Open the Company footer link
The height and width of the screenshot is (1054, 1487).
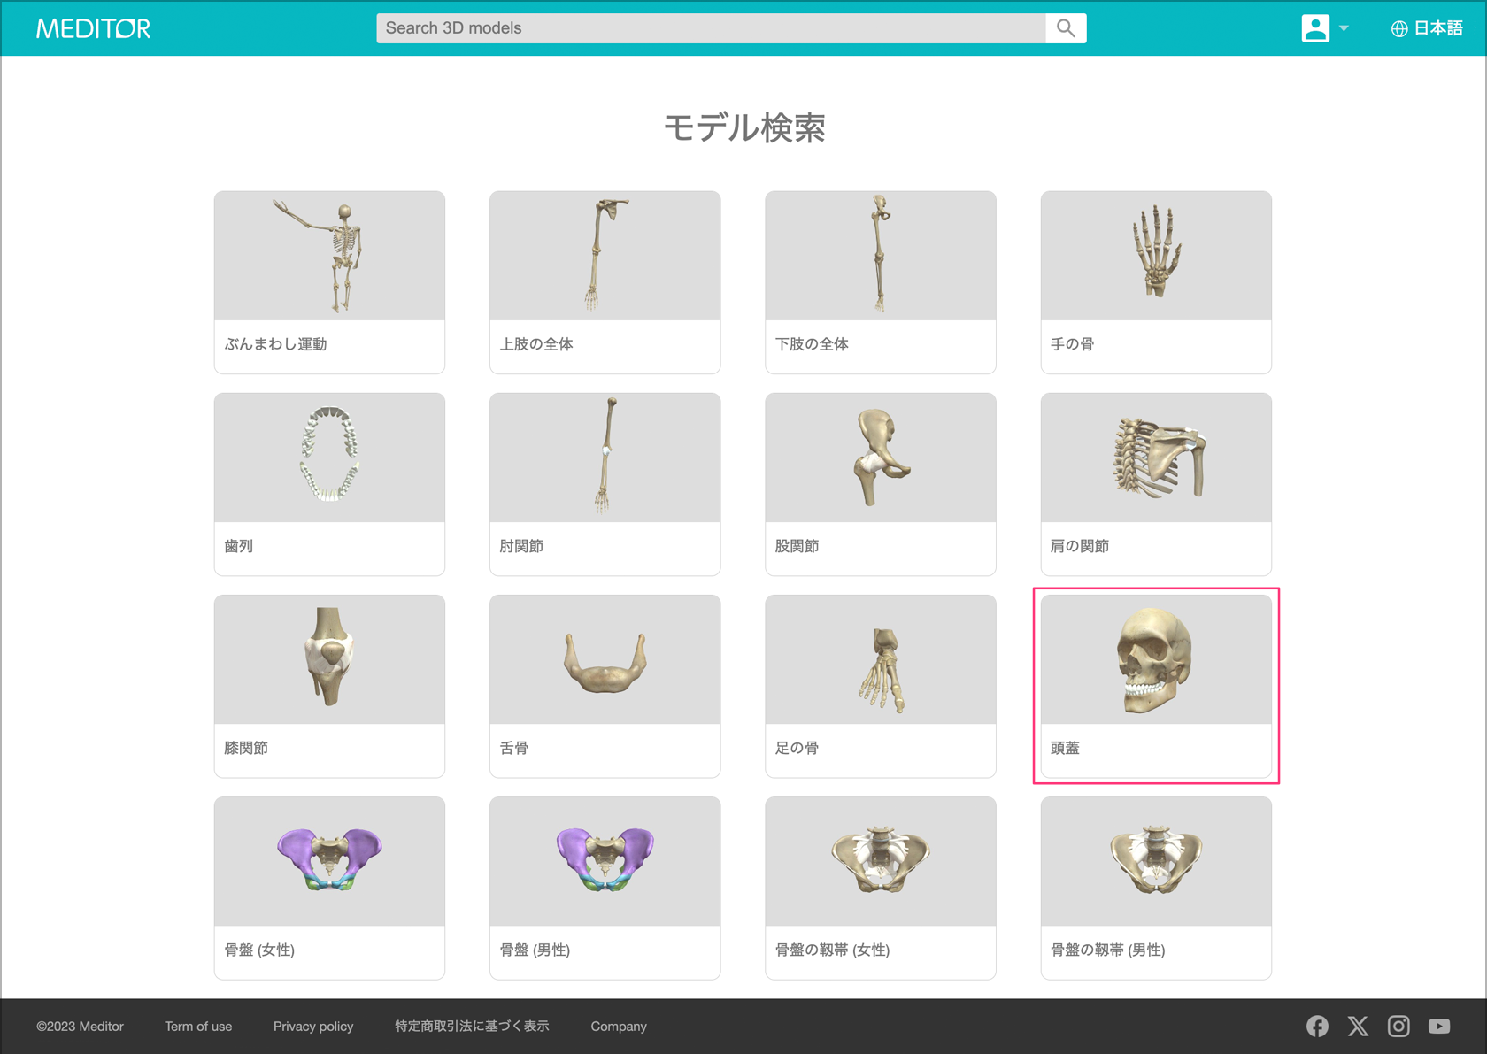tap(619, 1027)
